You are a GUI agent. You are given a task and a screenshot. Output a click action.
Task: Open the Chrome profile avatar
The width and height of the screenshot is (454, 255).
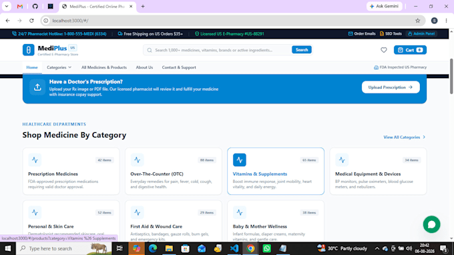coord(434,21)
